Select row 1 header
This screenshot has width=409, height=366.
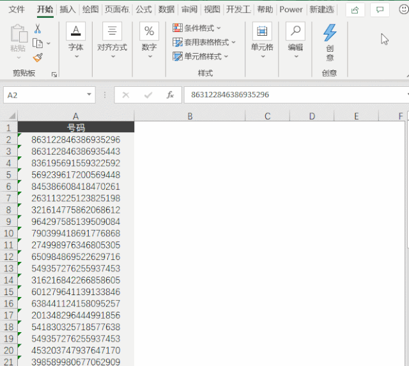[8, 128]
